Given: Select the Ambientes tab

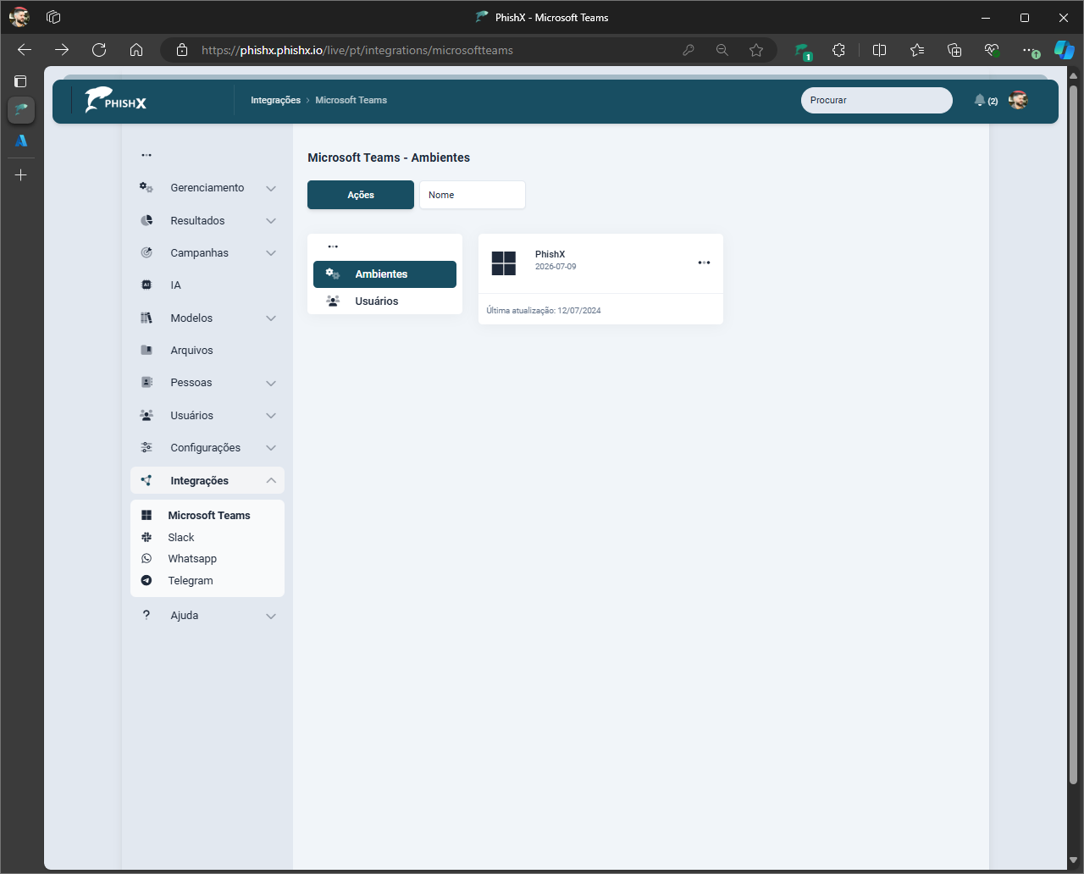Looking at the screenshot, I should click(x=384, y=274).
